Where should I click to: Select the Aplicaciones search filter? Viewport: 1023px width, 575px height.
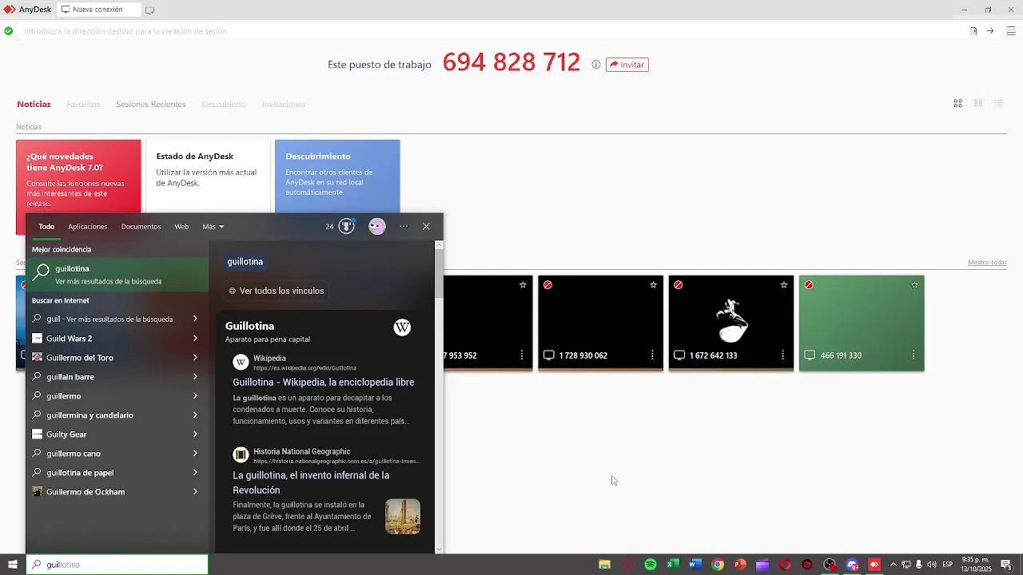(x=88, y=227)
